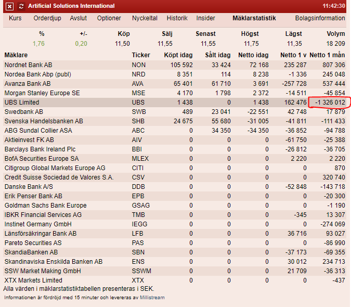Click BofA Securities Europe SA entry

tap(42, 159)
